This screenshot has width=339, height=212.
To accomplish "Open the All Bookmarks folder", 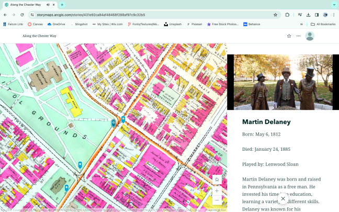I will 323,24.
